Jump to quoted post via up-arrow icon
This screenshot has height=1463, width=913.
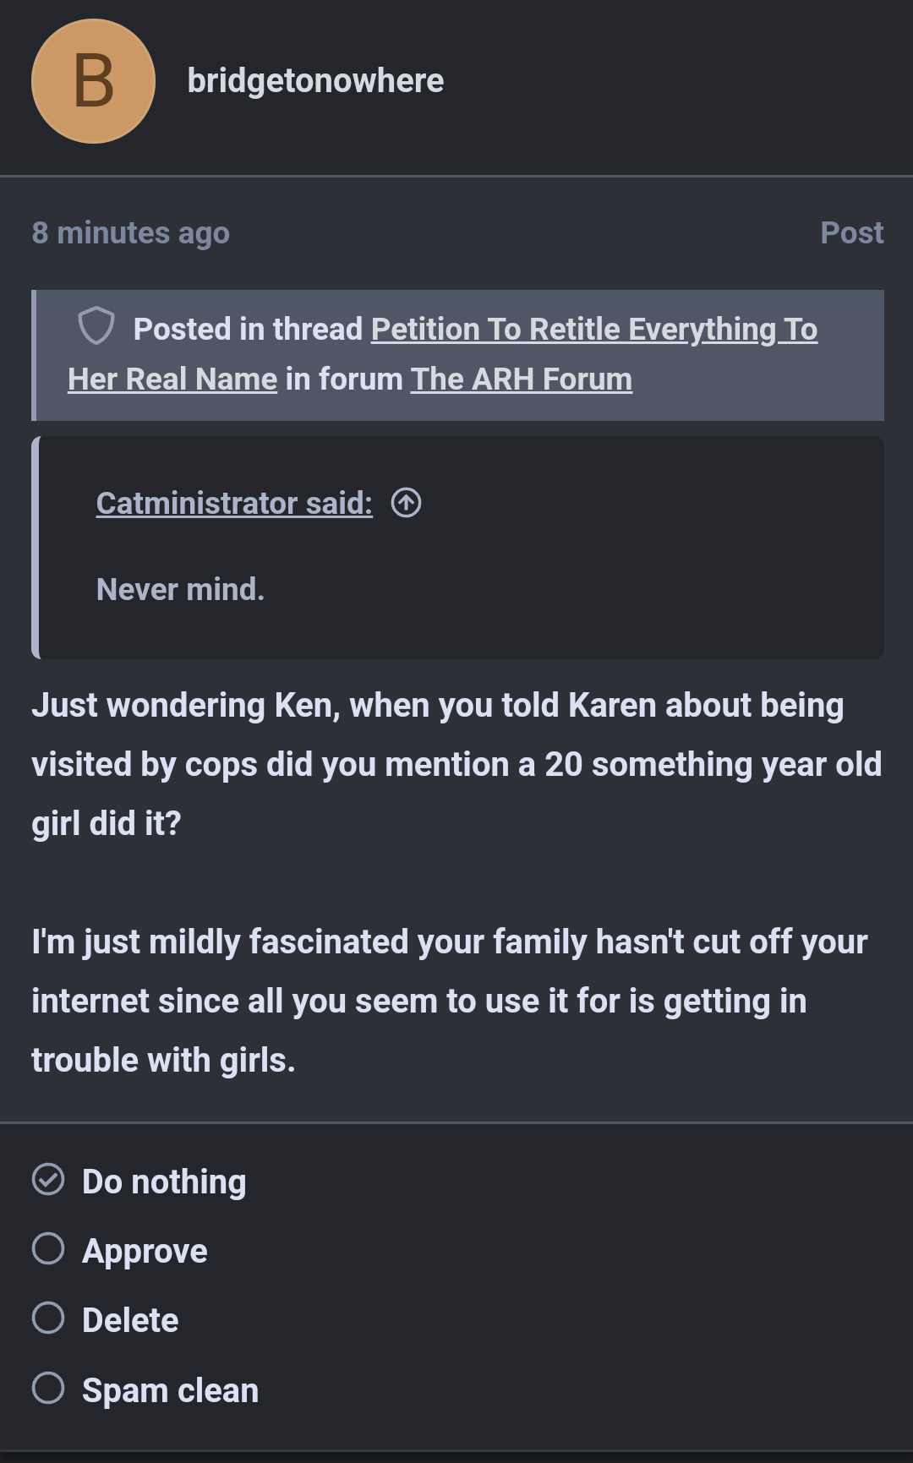407,503
